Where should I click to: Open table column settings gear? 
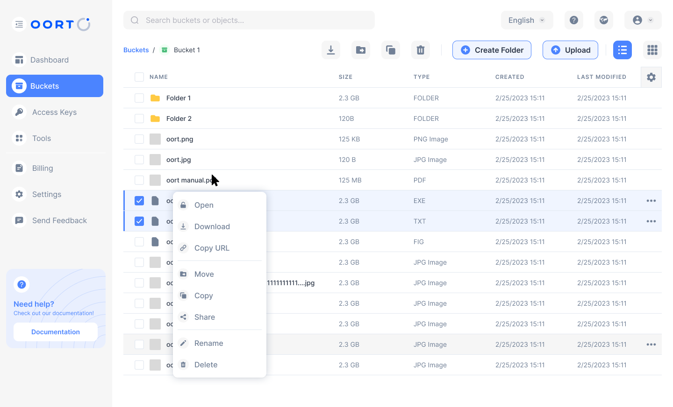651,77
